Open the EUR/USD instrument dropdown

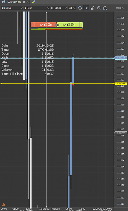pos(12,8)
